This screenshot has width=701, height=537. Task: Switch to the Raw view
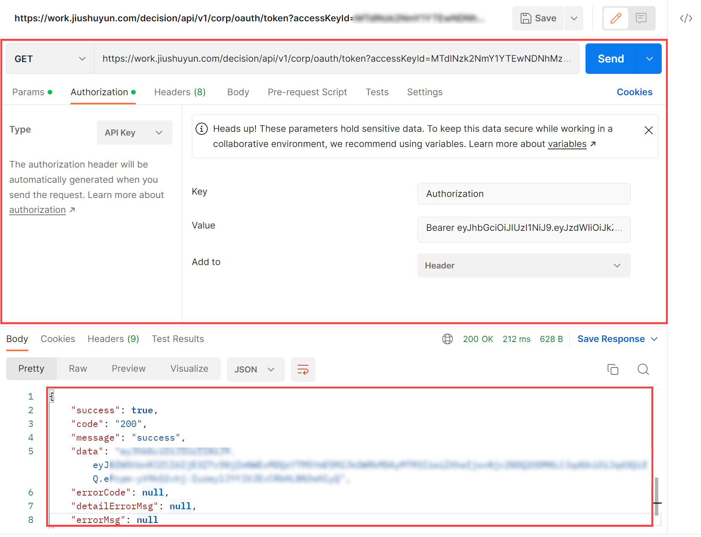tap(78, 369)
